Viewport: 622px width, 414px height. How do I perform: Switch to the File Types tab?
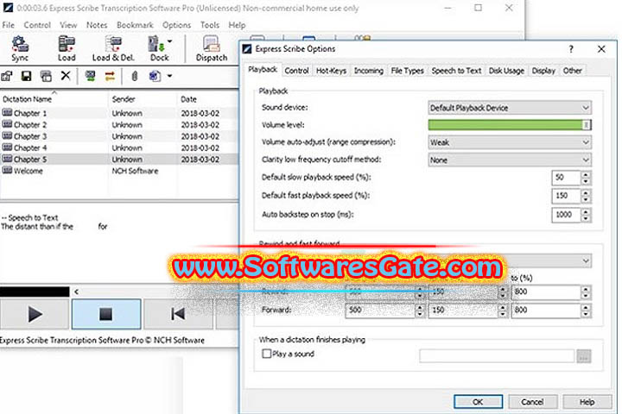[407, 71]
